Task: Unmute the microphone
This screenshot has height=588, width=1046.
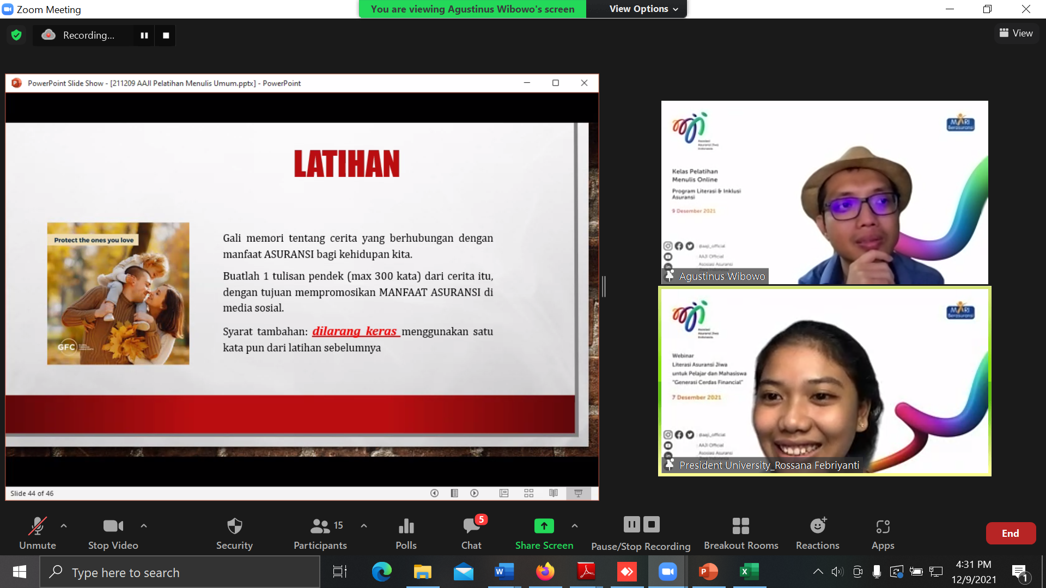Action: 38,534
